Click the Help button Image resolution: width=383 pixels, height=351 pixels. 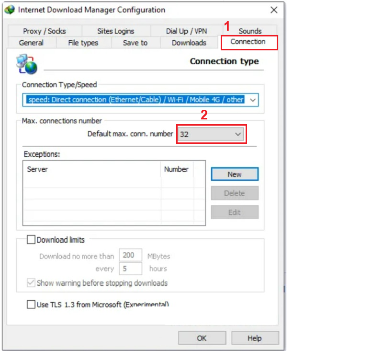[x=254, y=338]
